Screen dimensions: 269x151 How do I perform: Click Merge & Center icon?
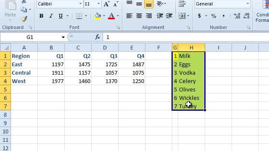click(182, 16)
